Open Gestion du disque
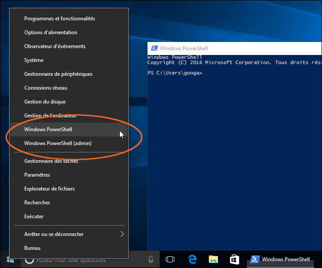This screenshot has width=322, height=268. 69,102
